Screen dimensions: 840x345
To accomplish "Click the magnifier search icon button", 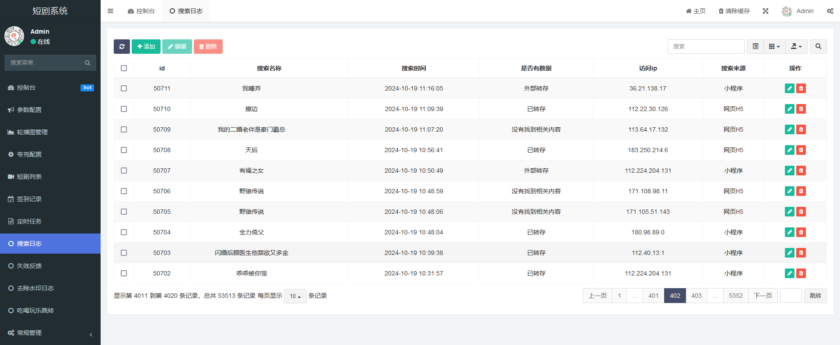I will coord(818,46).
